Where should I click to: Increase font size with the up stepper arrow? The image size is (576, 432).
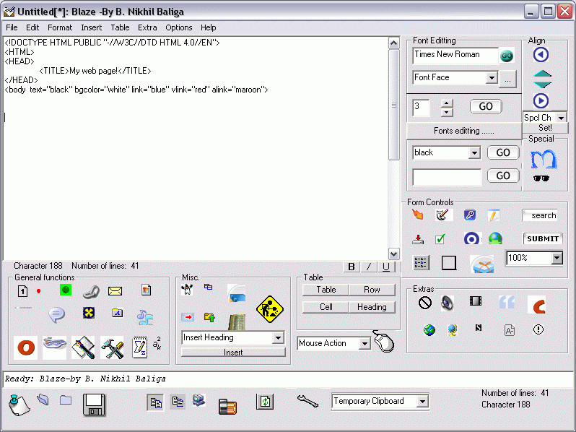click(447, 103)
